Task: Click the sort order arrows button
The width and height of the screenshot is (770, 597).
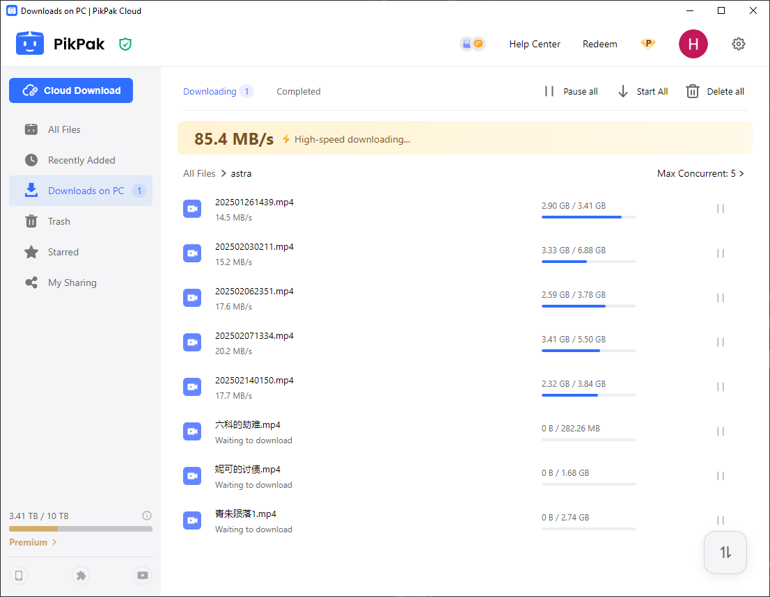Action: [725, 552]
